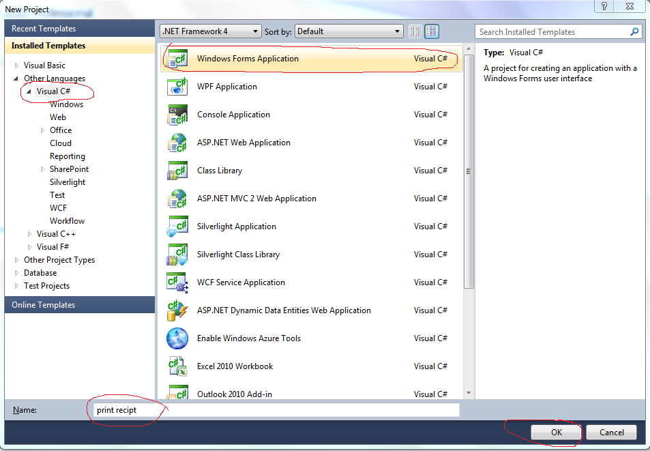The image size is (650, 451).
Task: Select the Silverlight category in tree
Action: (67, 182)
